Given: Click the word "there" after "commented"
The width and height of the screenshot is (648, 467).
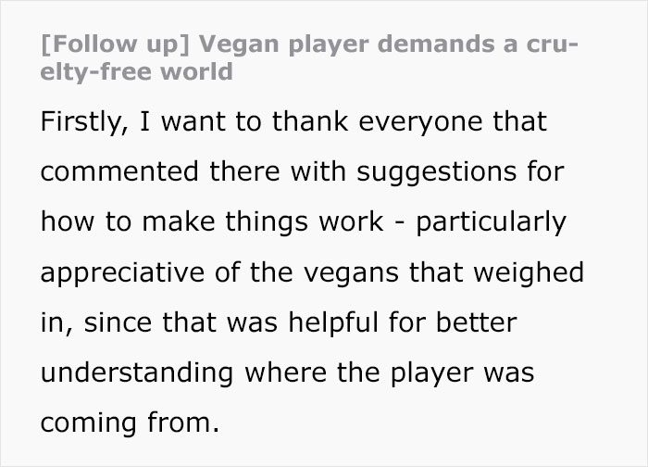Looking at the screenshot, I should click(x=246, y=171).
